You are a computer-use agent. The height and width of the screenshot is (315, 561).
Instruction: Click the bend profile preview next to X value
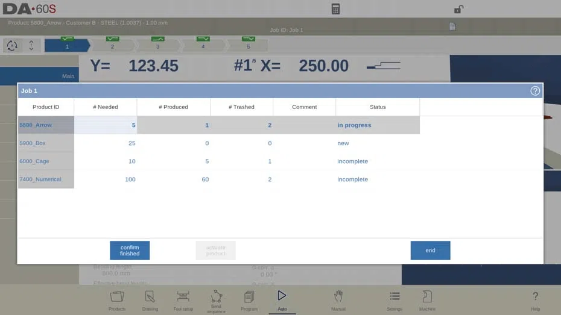tap(384, 66)
